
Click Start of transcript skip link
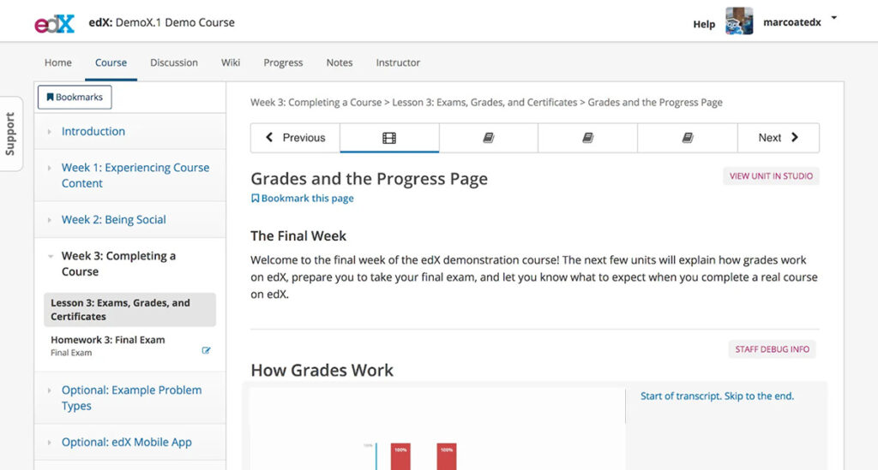pos(717,396)
